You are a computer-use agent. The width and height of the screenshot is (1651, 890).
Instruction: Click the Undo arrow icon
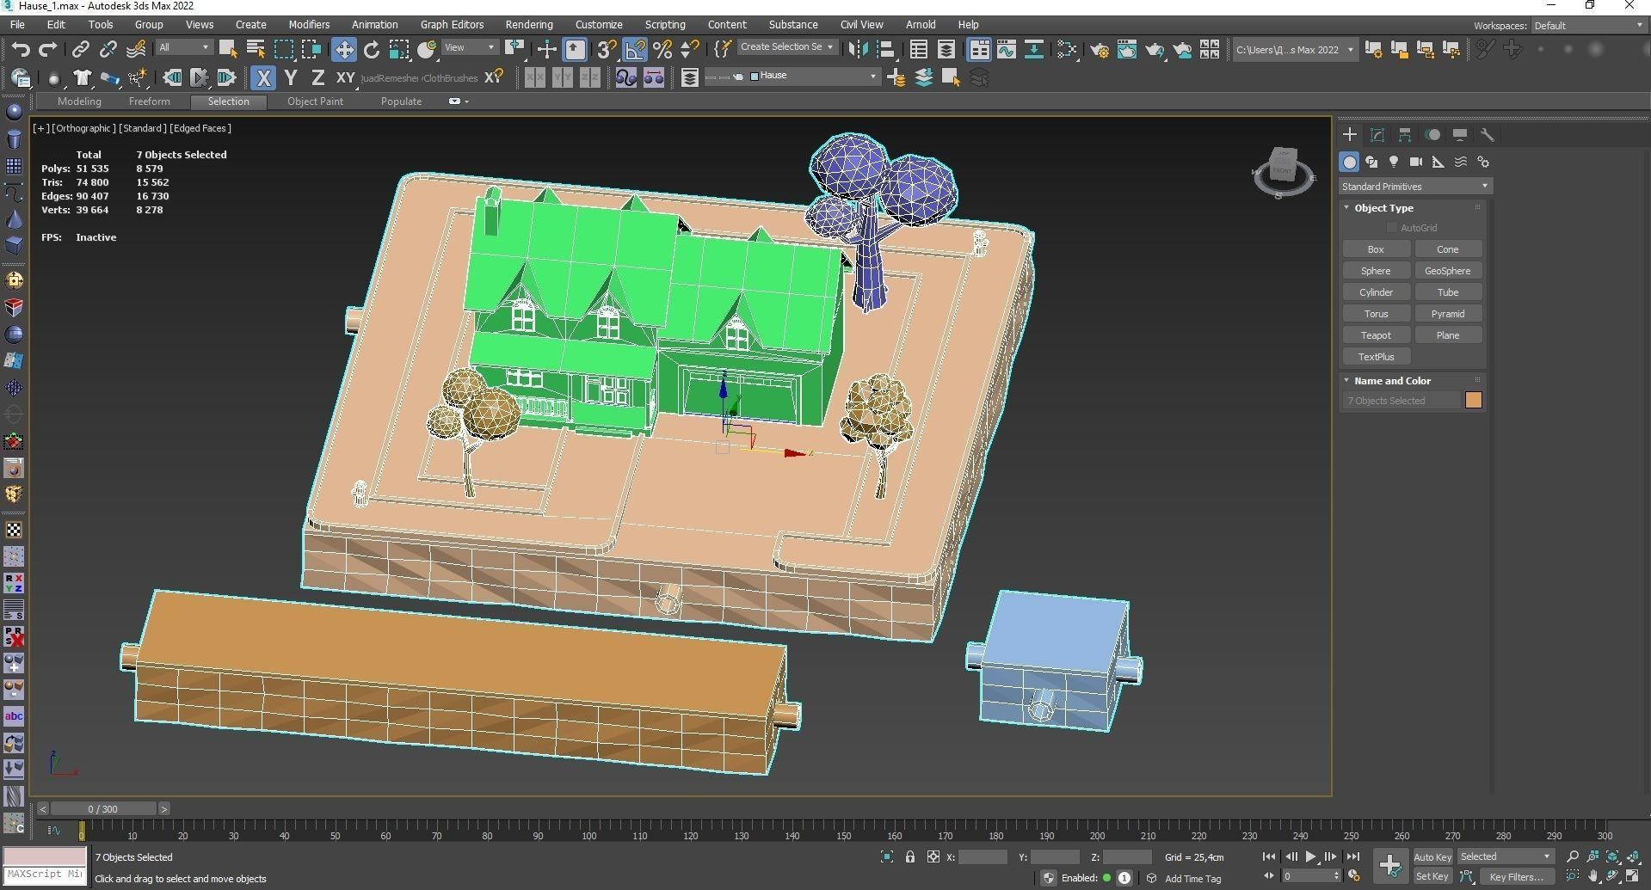pos(21,49)
